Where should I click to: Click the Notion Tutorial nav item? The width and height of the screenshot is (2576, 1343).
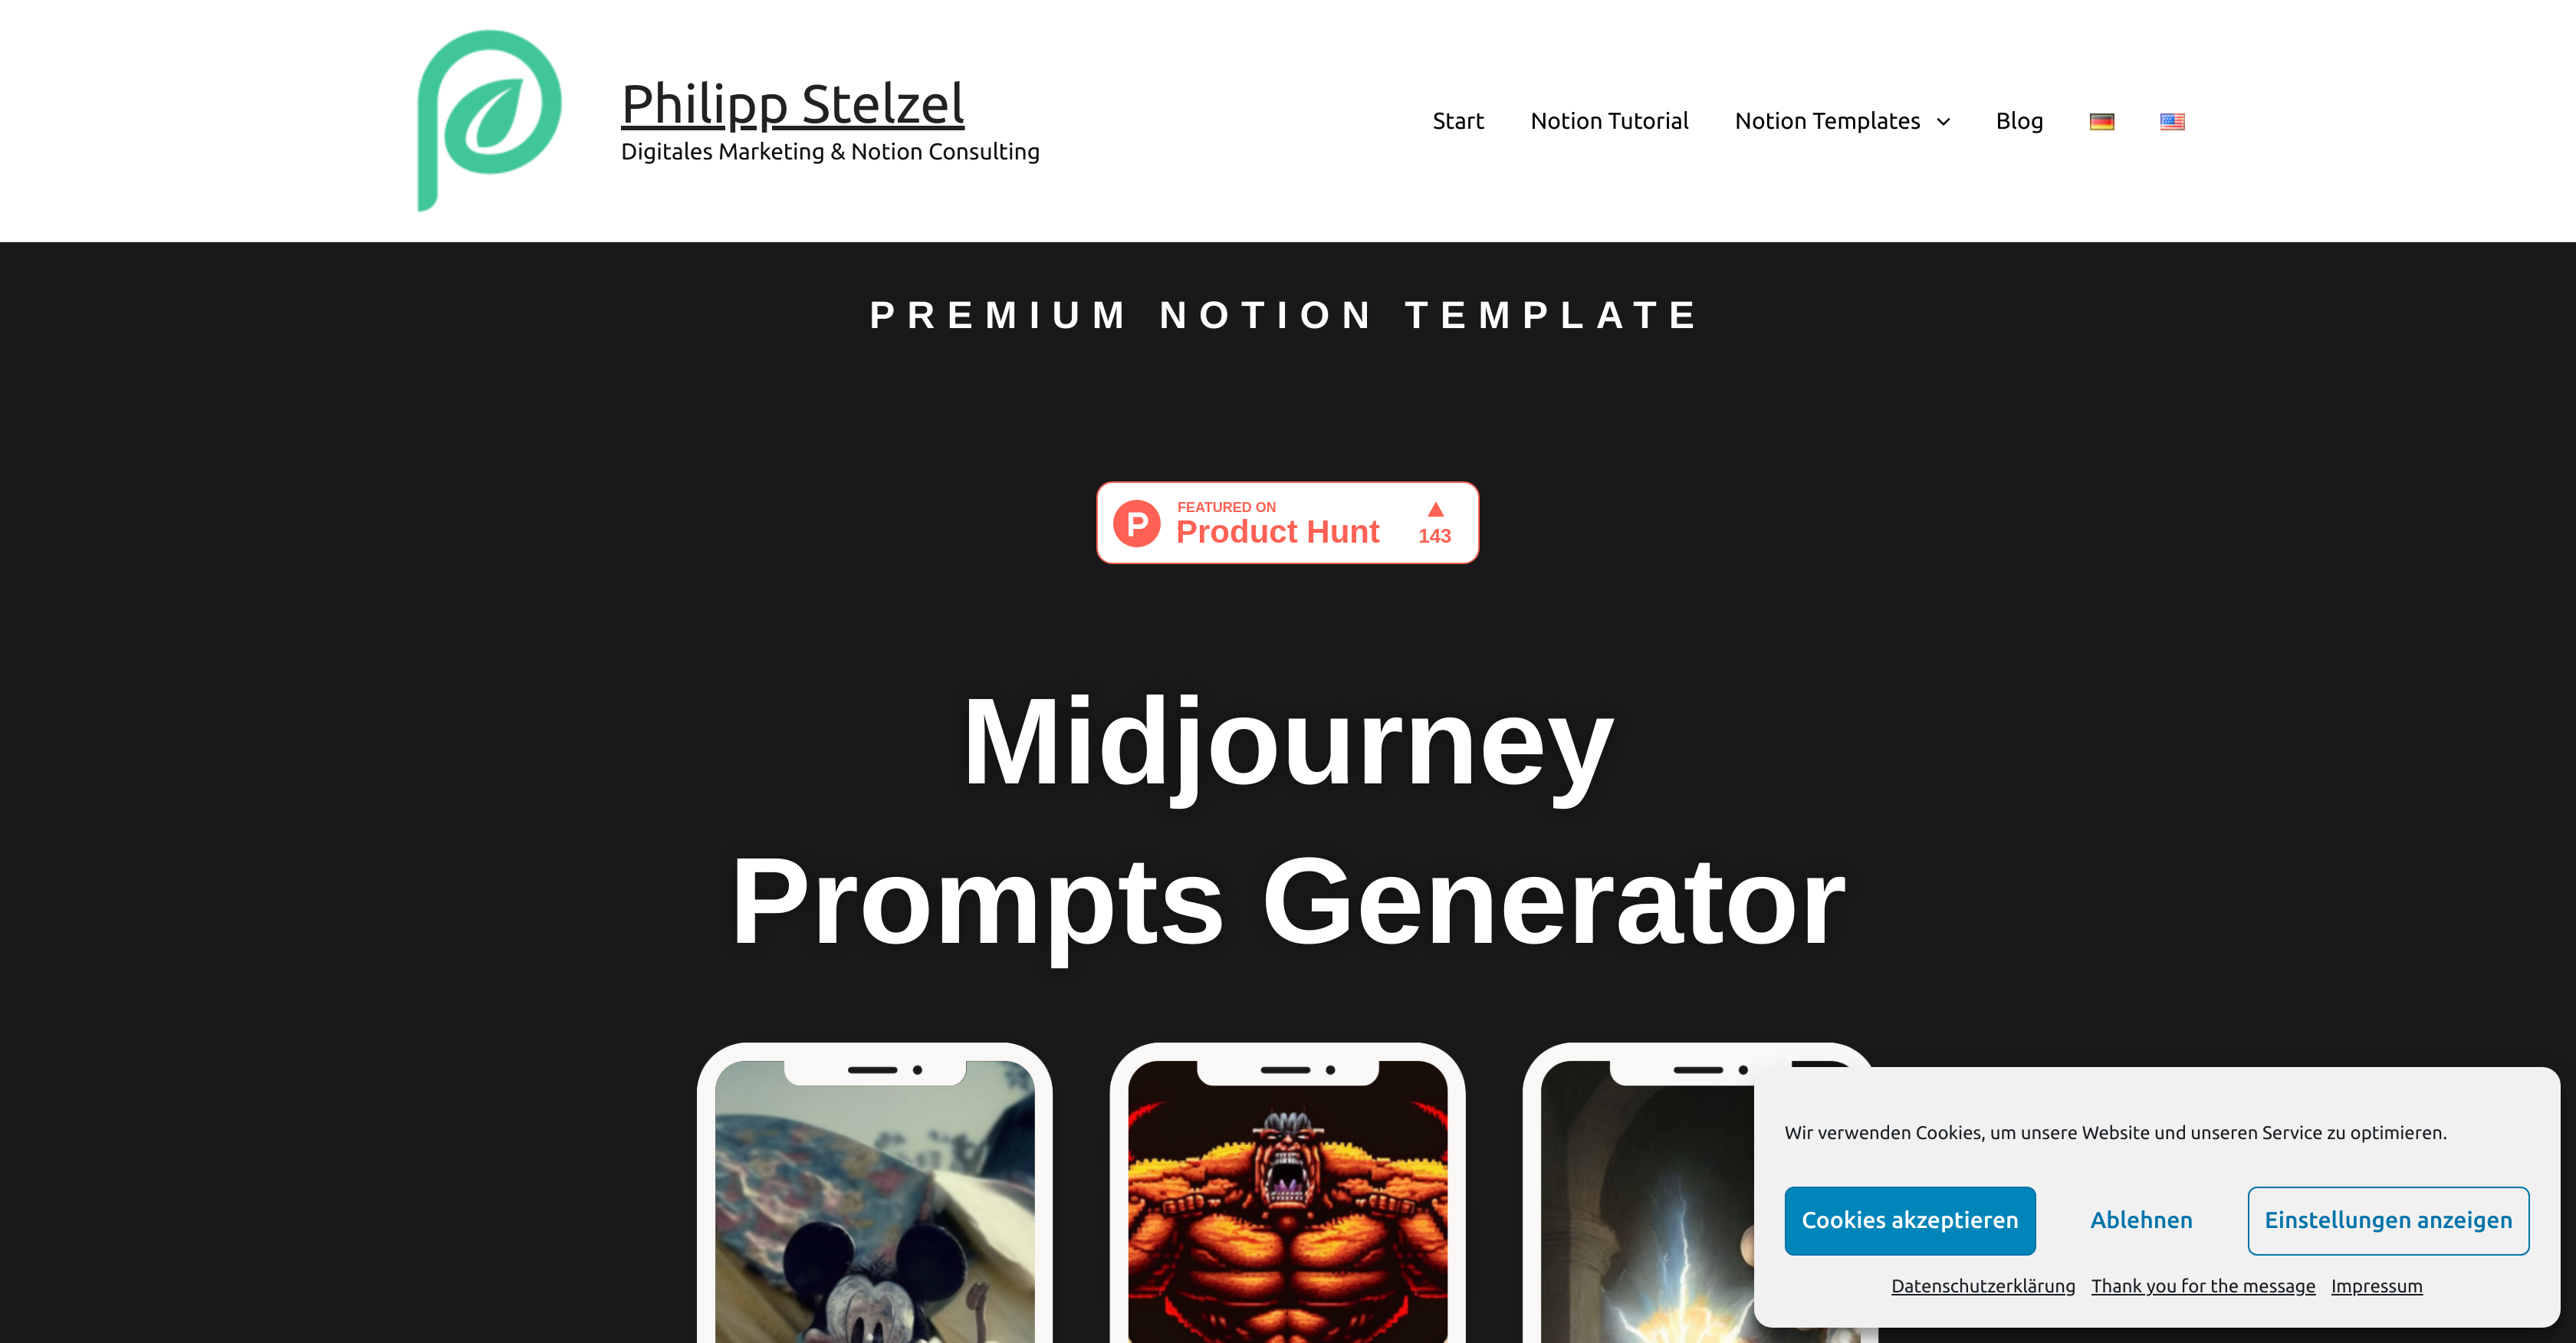tap(1608, 121)
